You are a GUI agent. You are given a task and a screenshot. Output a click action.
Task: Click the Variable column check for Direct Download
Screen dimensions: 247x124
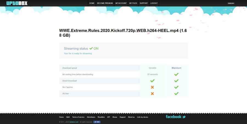coord(152,81)
